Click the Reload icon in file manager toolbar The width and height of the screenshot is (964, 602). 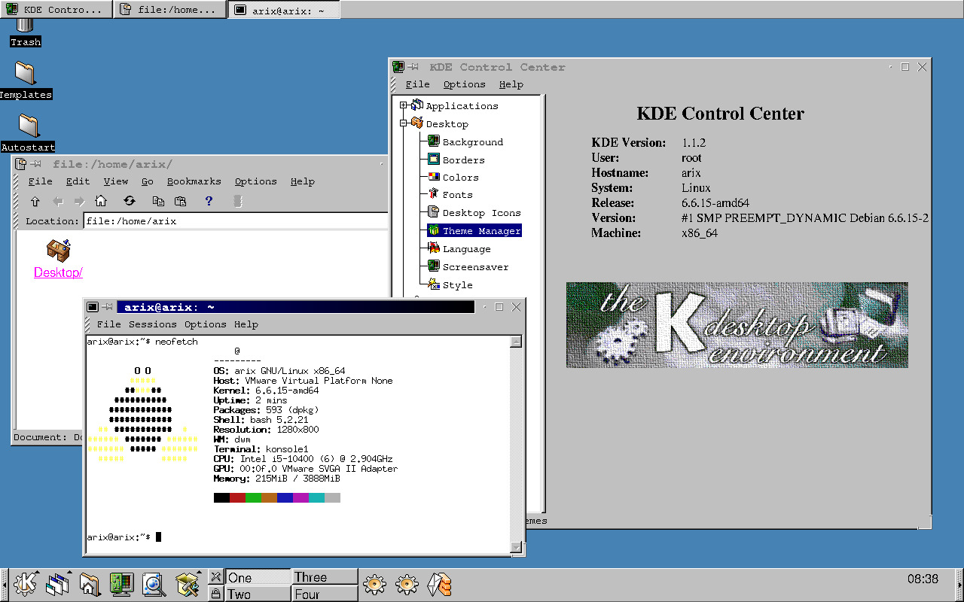130,202
